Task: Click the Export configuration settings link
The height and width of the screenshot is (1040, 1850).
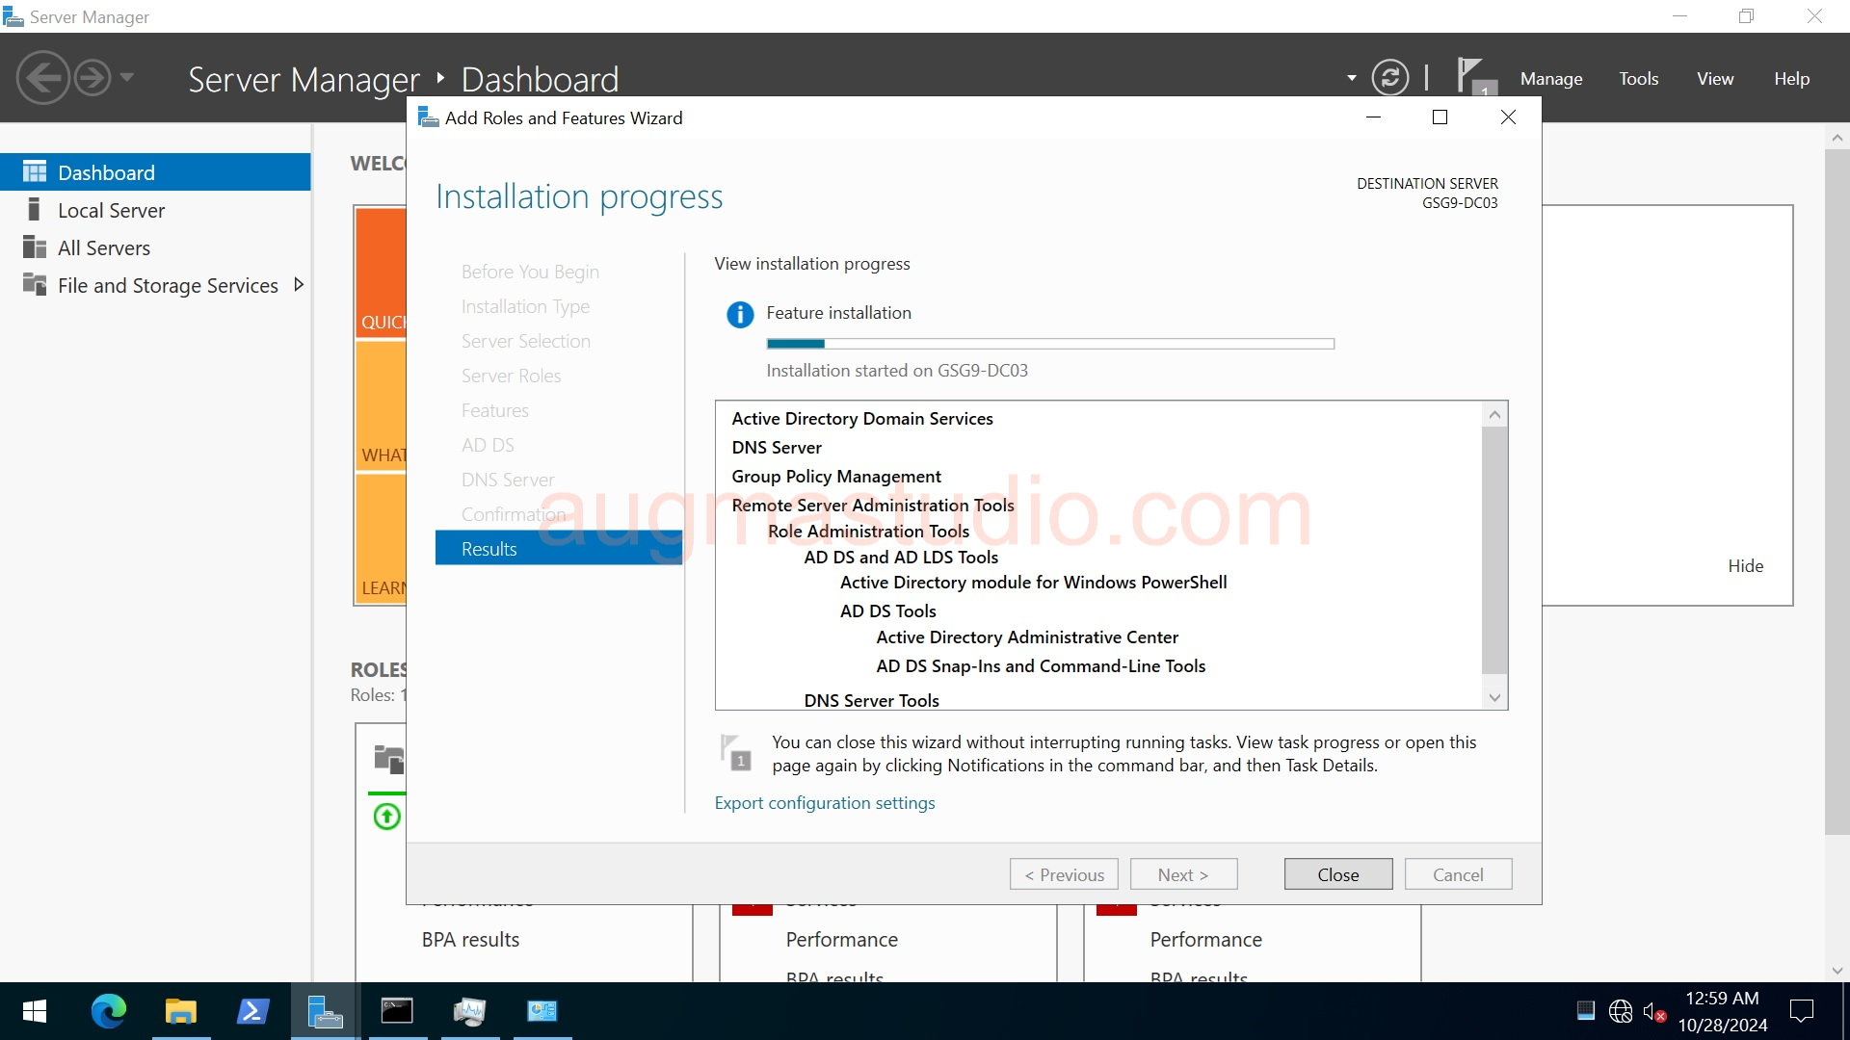Action: point(824,802)
